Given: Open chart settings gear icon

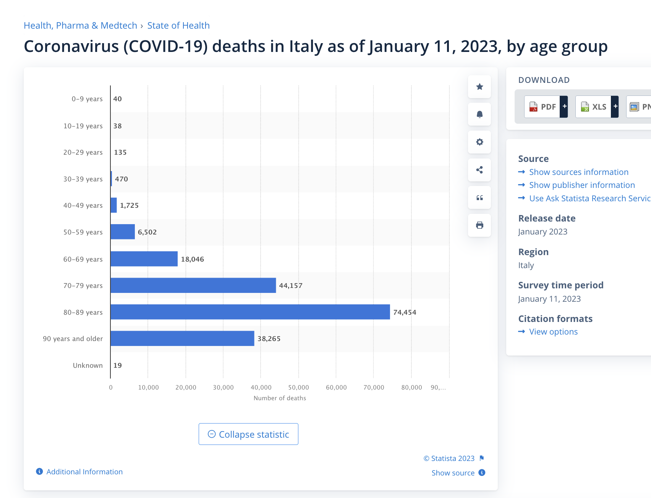Looking at the screenshot, I should (479, 142).
